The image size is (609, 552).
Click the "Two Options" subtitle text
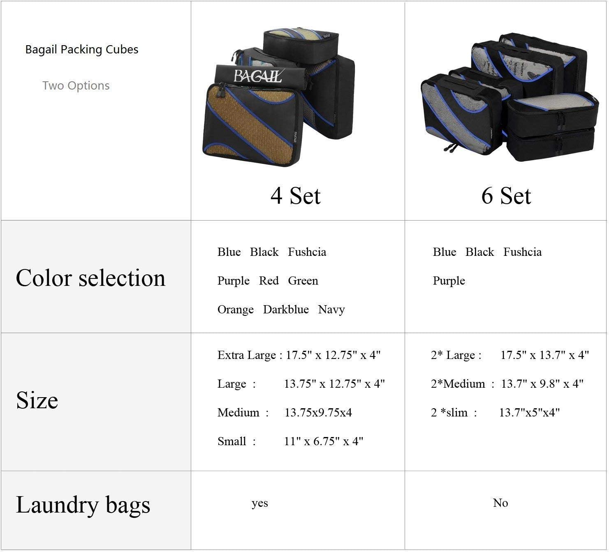click(x=76, y=85)
